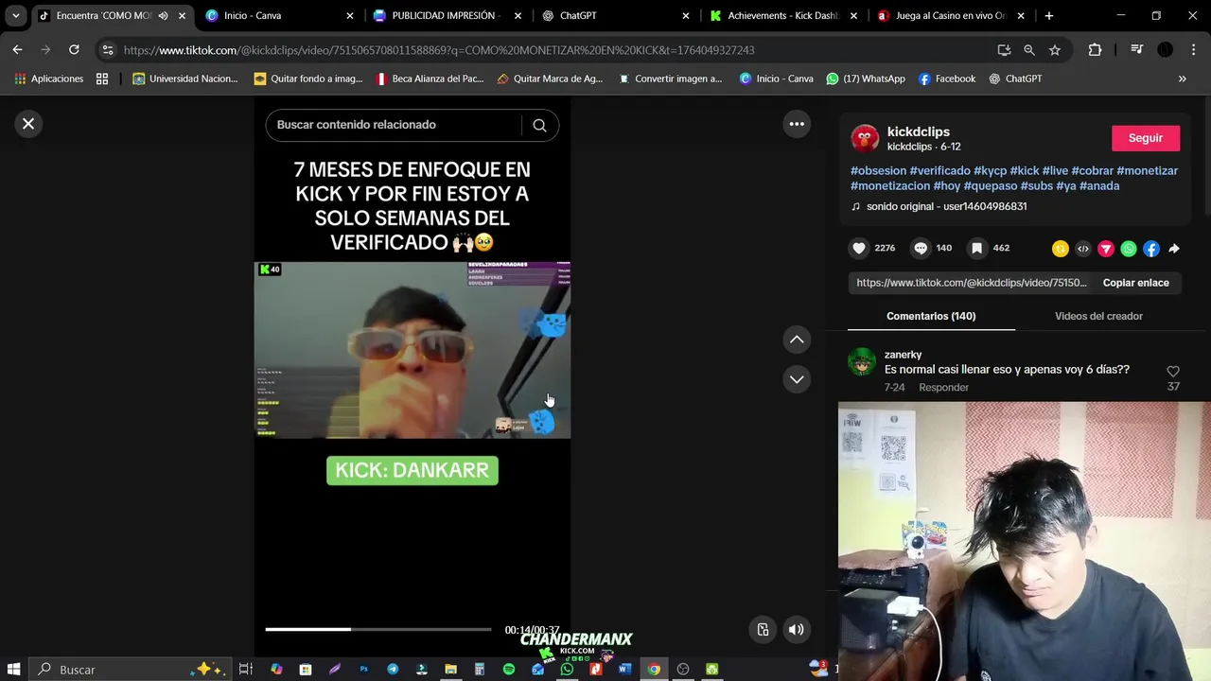Switch to Juega al Casino browser tab

(950, 15)
